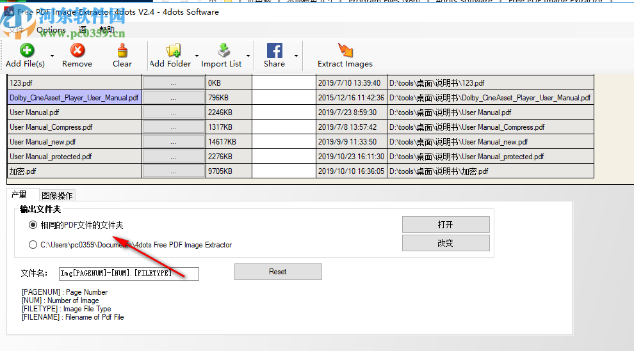The width and height of the screenshot is (634, 351).
Task: Click the 0KB size cell
Action: point(229,83)
